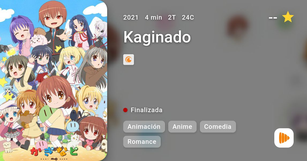307x161 pixels.
Task: Click the orange play logo icon
Action: 284,138
